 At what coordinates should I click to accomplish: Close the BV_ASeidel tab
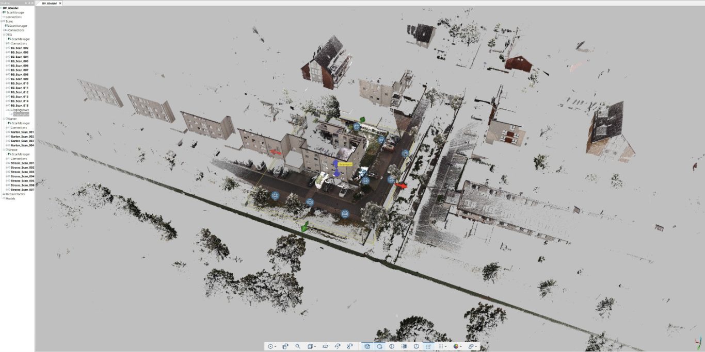point(60,3)
